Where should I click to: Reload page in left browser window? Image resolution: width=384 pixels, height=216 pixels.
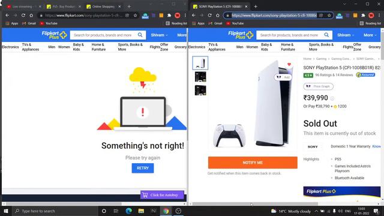[x=23, y=16]
